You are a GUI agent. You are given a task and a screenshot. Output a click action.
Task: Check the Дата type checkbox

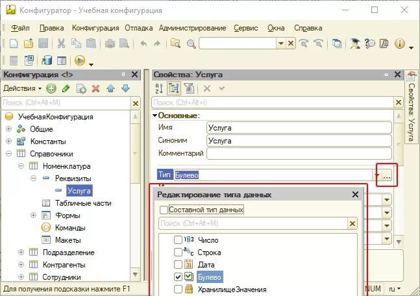coord(178,265)
